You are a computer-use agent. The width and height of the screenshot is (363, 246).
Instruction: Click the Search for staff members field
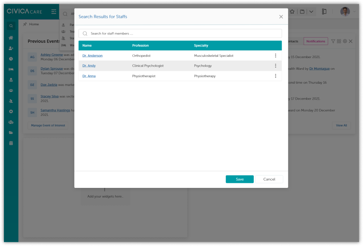coord(180,33)
